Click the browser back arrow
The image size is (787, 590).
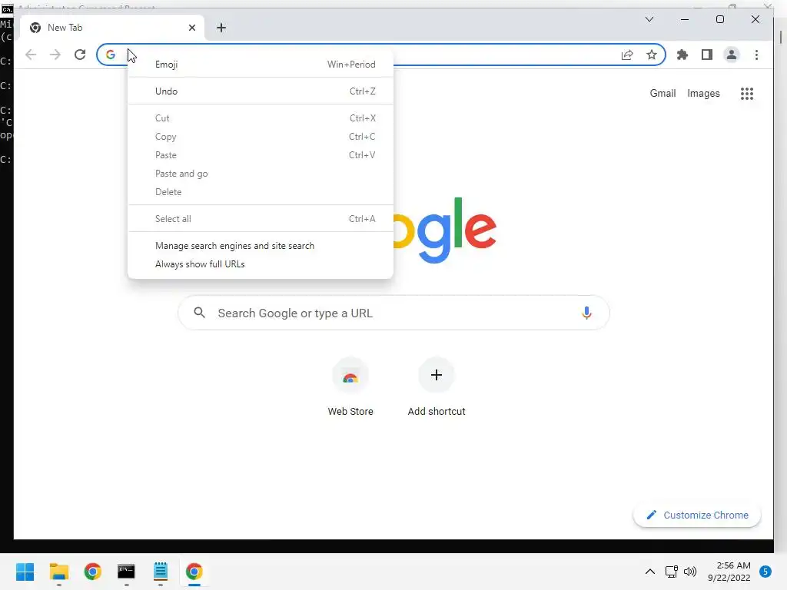point(31,55)
